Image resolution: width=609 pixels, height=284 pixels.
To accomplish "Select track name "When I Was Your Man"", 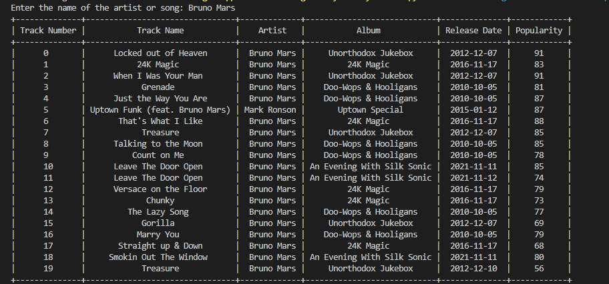I will tap(158, 75).
